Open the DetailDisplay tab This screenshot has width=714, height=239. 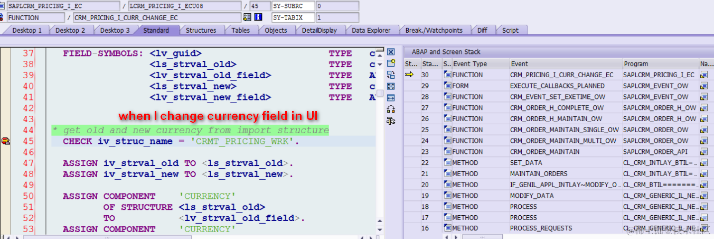pyautogui.click(x=319, y=30)
